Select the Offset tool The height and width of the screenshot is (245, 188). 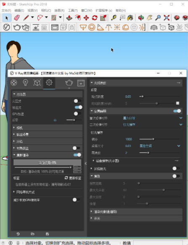pyautogui.click(x=78, y=18)
